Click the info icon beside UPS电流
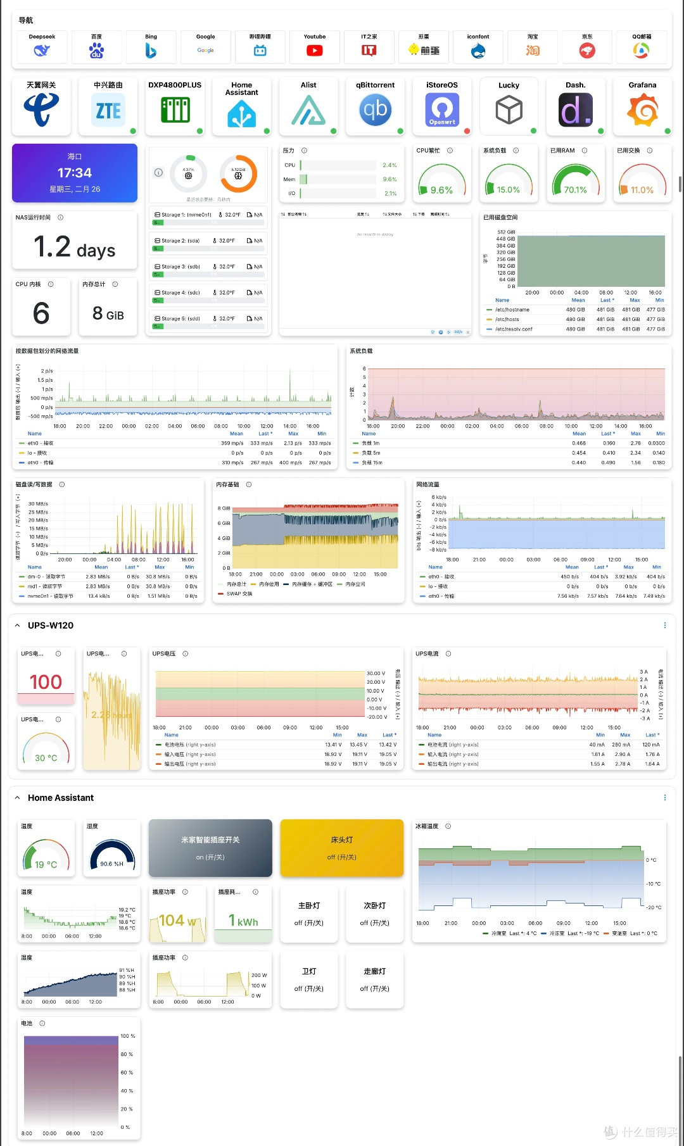684x1146 pixels. pos(448,653)
